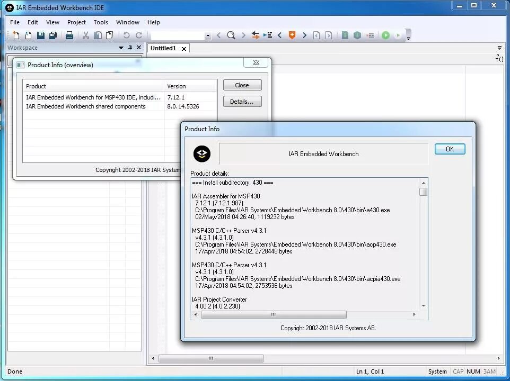
Task: Open the File menu
Action: pos(15,22)
